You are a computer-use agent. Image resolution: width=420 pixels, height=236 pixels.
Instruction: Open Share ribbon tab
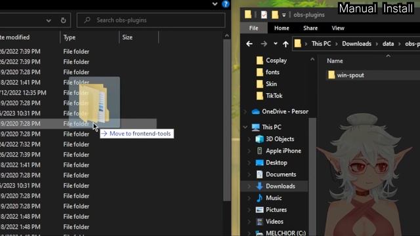(x=310, y=28)
